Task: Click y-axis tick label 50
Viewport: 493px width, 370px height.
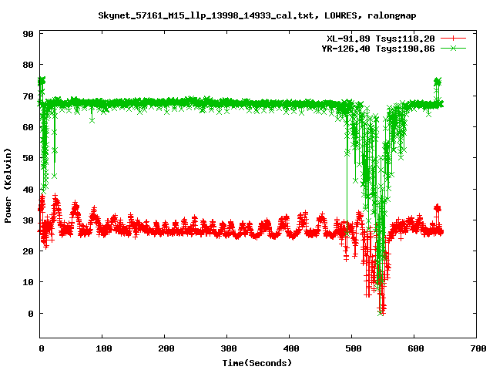Action: [x=28, y=158]
